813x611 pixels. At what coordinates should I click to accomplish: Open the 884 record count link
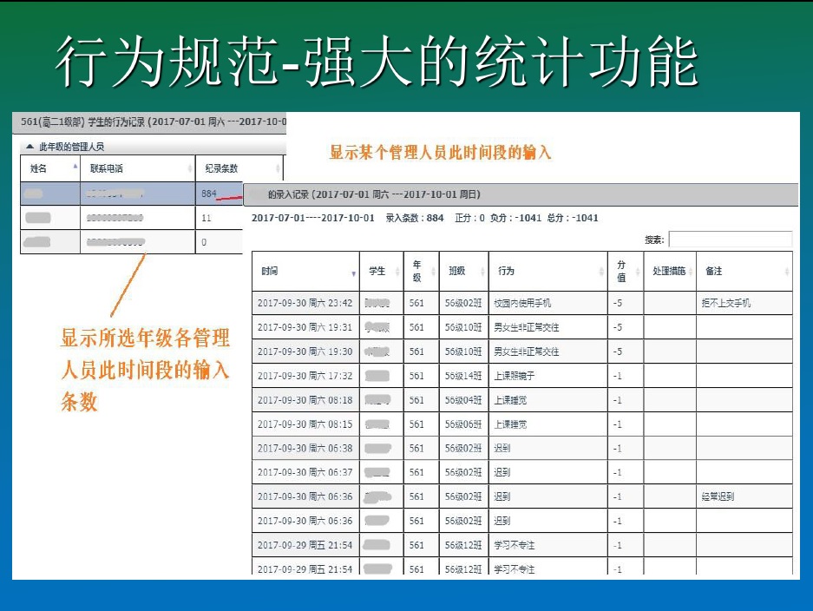point(208,194)
